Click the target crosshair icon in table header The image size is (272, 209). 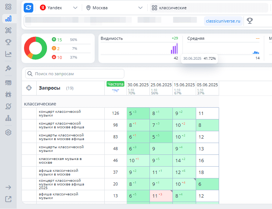tap(29, 88)
